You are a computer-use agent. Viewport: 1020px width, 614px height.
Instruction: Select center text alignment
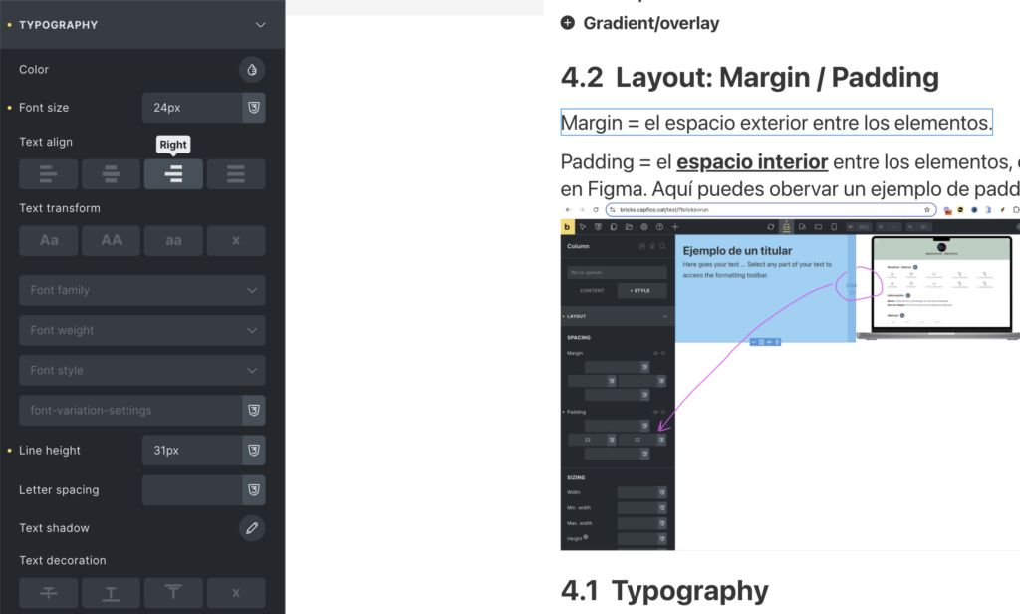click(x=111, y=174)
